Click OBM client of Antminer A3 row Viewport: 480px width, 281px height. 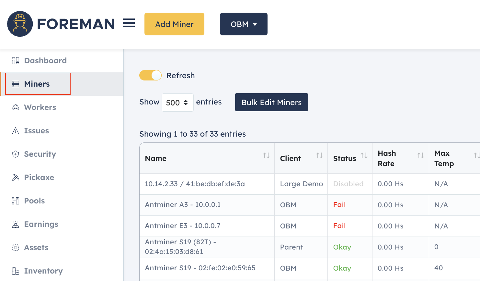pos(288,205)
